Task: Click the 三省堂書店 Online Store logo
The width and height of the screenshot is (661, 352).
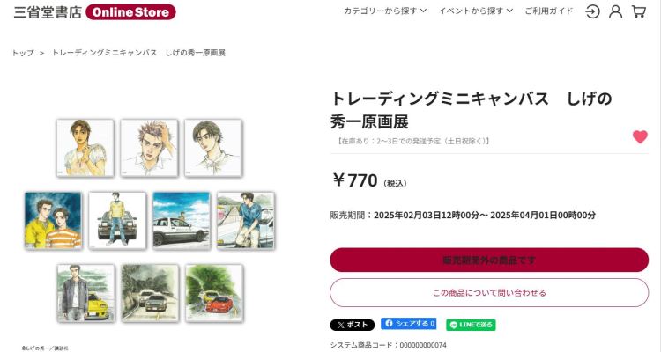Action: [x=95, y=12]
